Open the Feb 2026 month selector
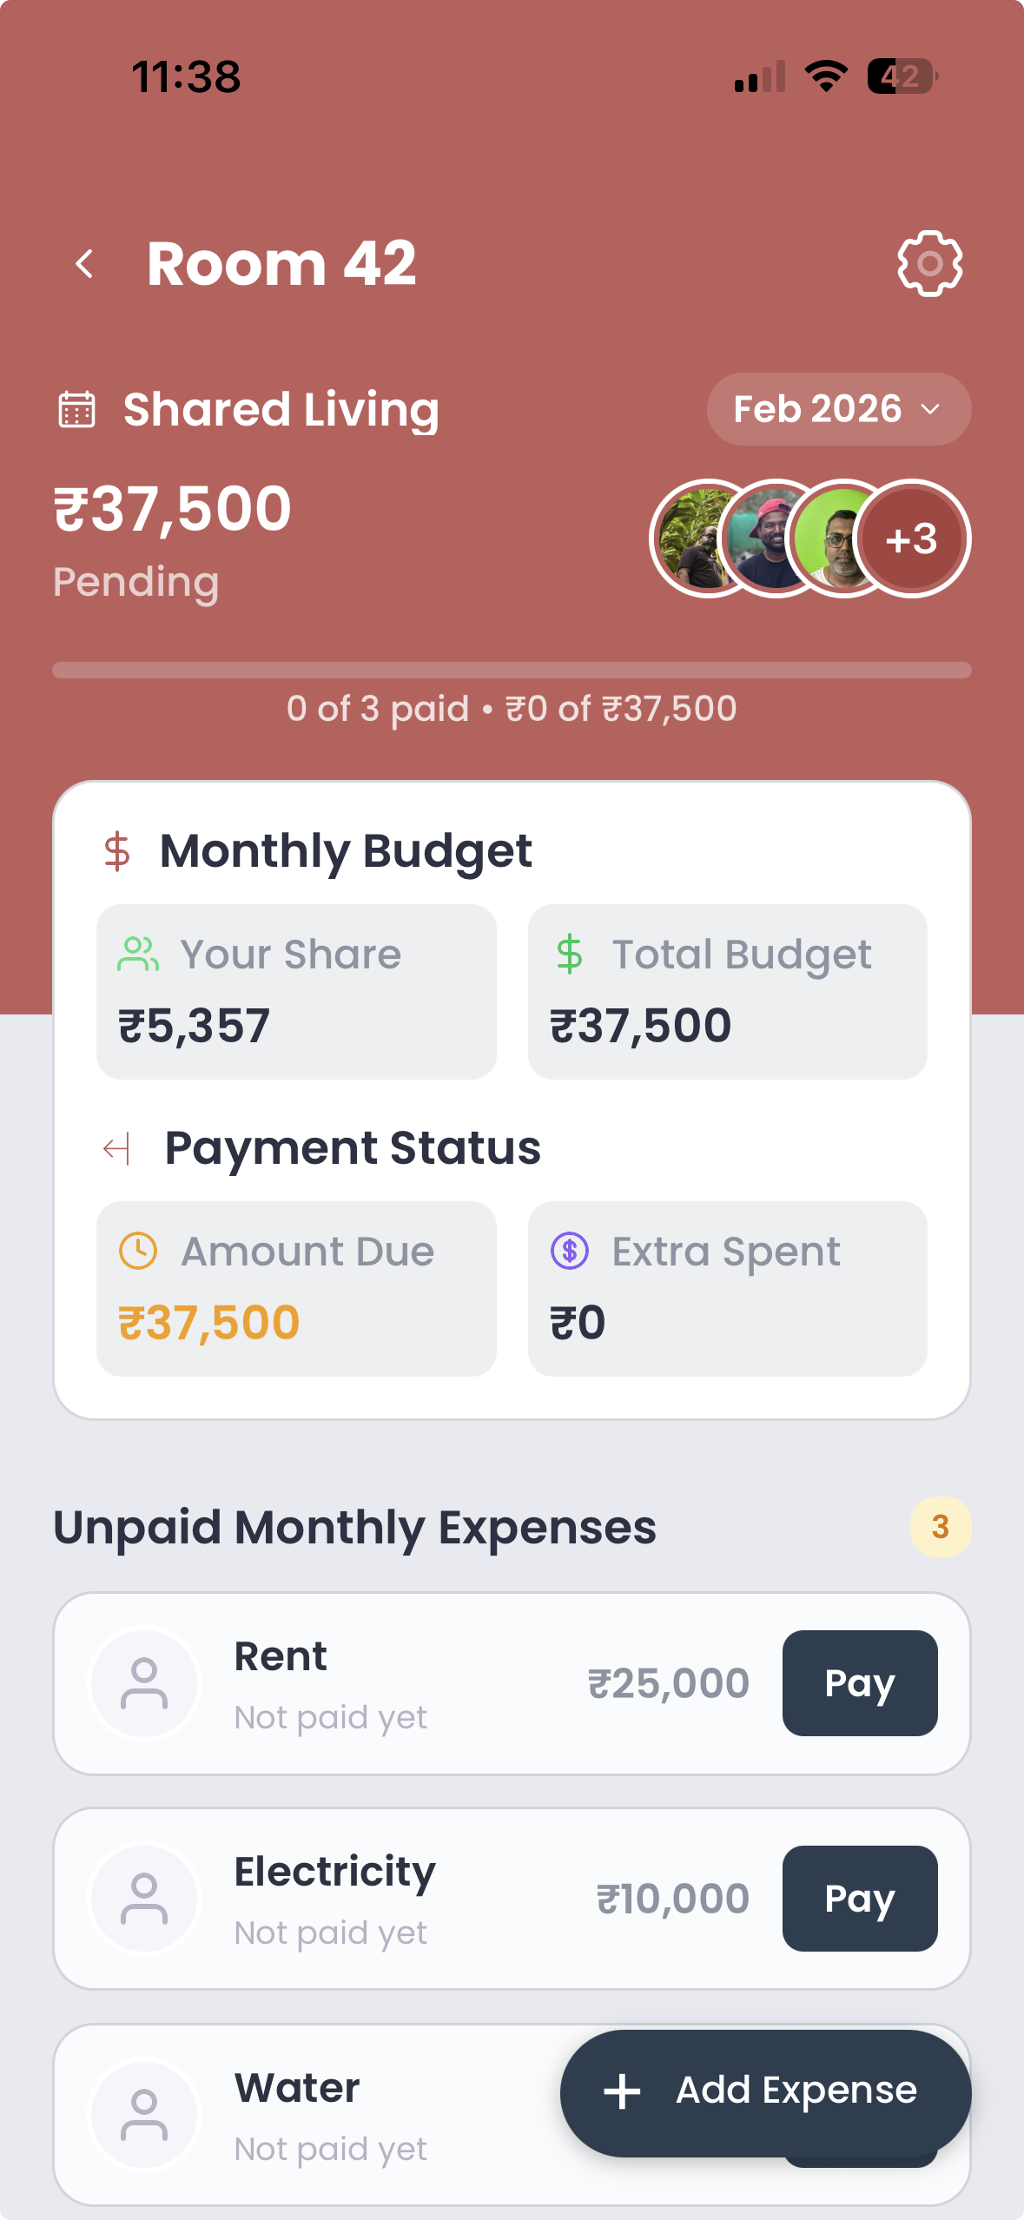The width and height of the screenshot is (1024, 2220). [836, 408]
